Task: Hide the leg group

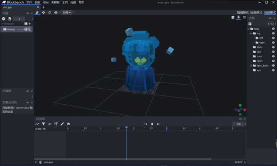Action: [273, 33]
